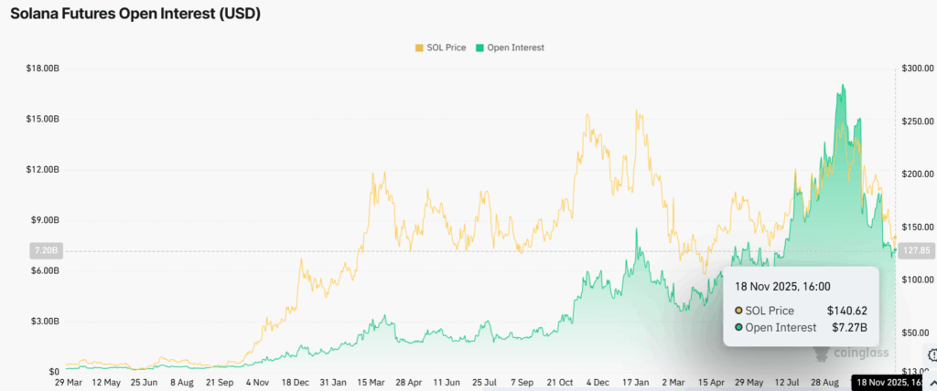Click the green dot in the tooltip

(x=738, y=327)
